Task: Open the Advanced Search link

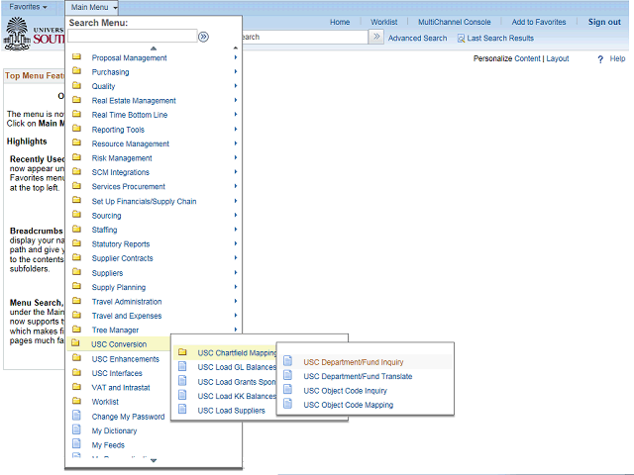Action: click(x=417, y=39)
